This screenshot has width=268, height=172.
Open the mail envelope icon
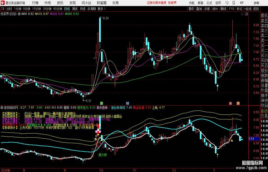242,3
